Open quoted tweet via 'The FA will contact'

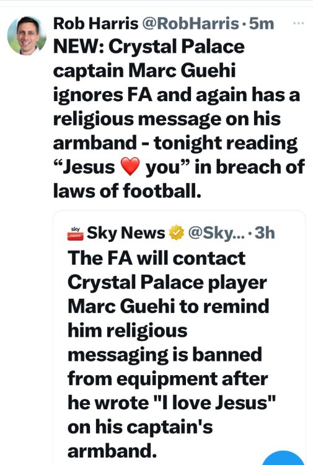(x=156, y=258)
